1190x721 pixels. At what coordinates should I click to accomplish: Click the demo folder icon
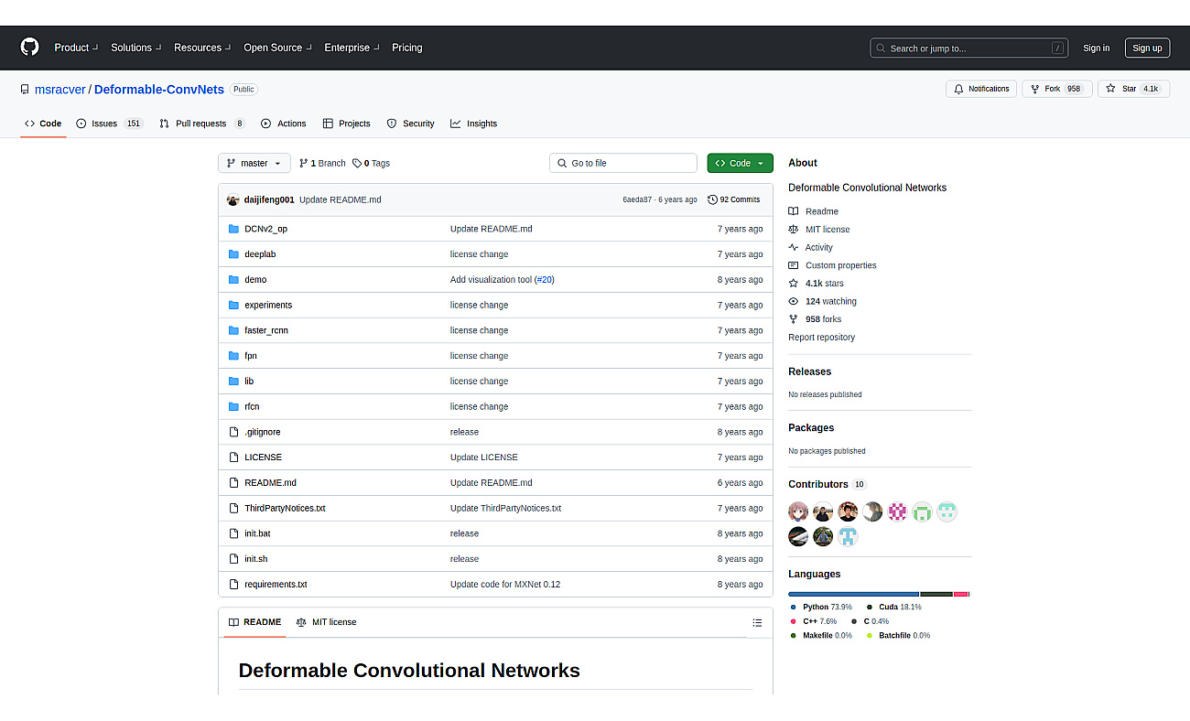click(233, 280)
